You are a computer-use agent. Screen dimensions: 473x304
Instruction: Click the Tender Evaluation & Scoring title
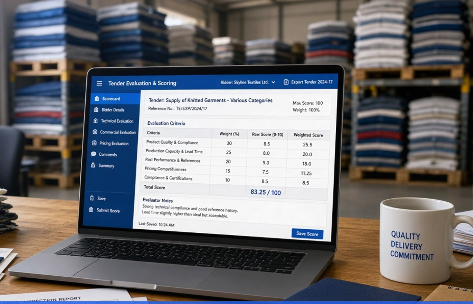(x=142, y=83)
